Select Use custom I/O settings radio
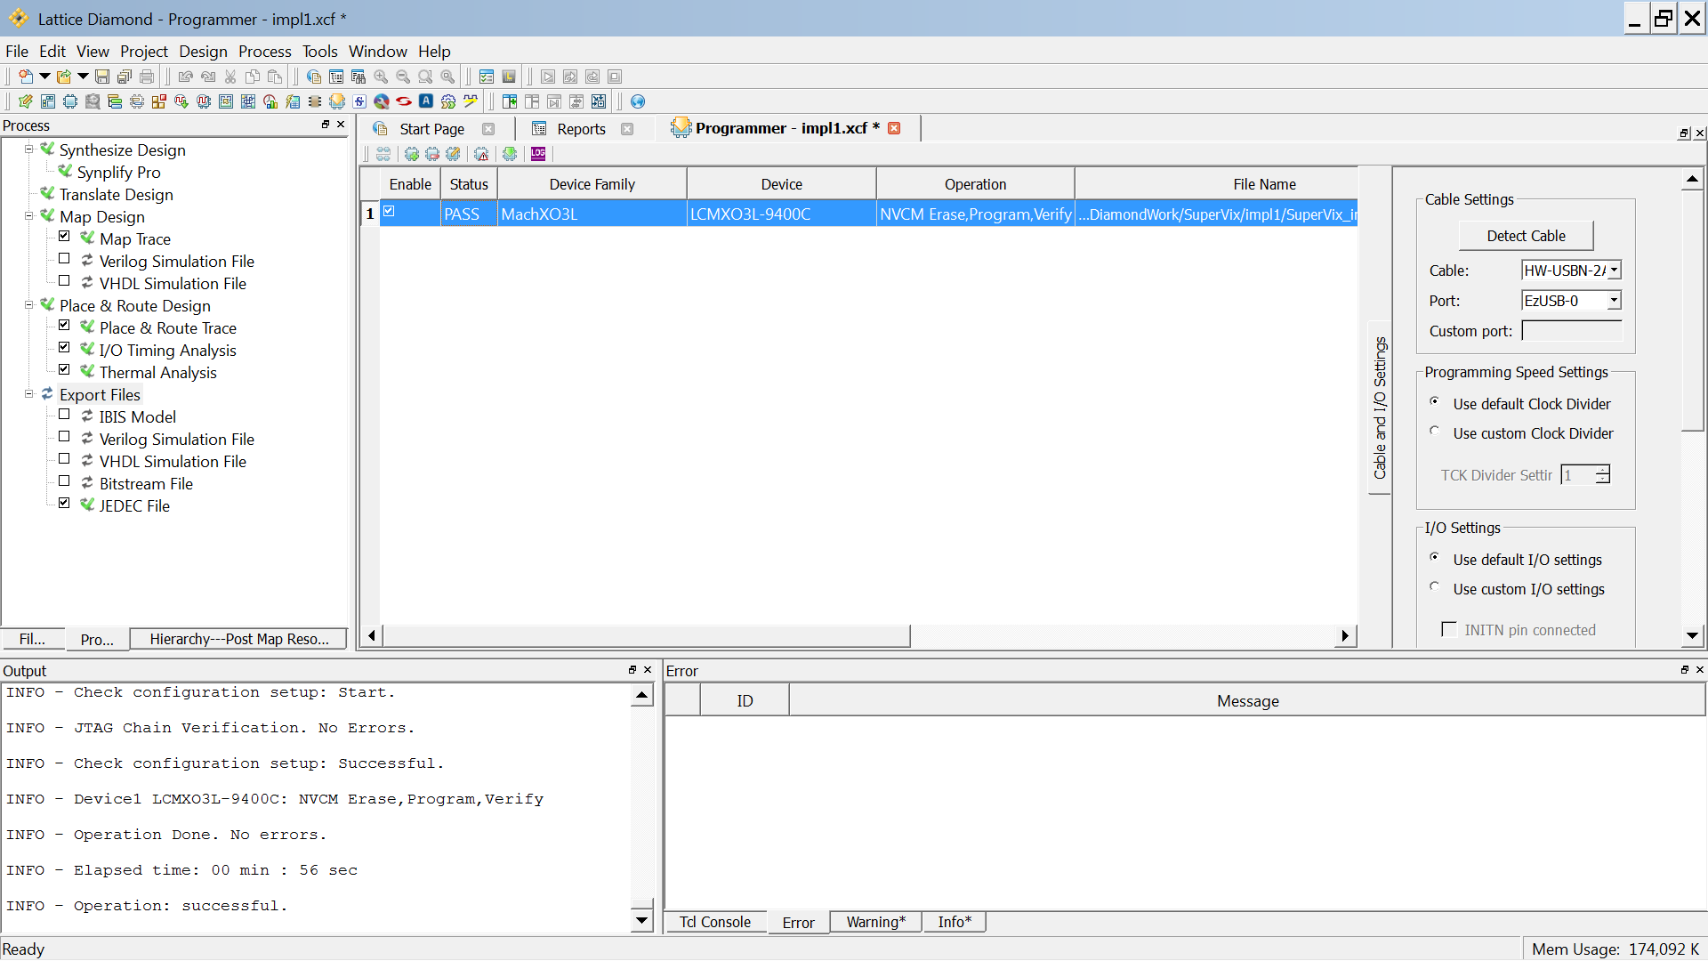The image size is (1708, 961). pos(1435,587)
